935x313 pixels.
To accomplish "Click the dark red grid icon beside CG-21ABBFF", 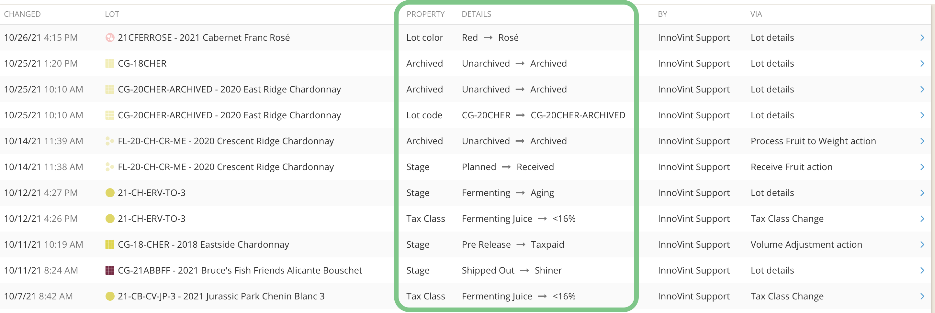I will (110, 270).
